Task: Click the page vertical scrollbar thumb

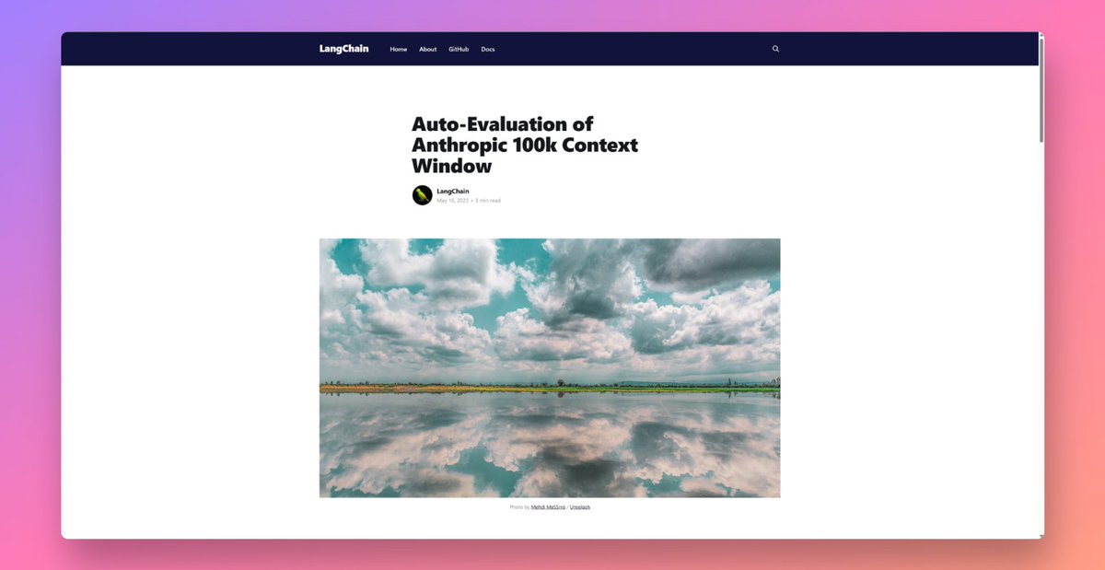Action: coord(1041,89)
